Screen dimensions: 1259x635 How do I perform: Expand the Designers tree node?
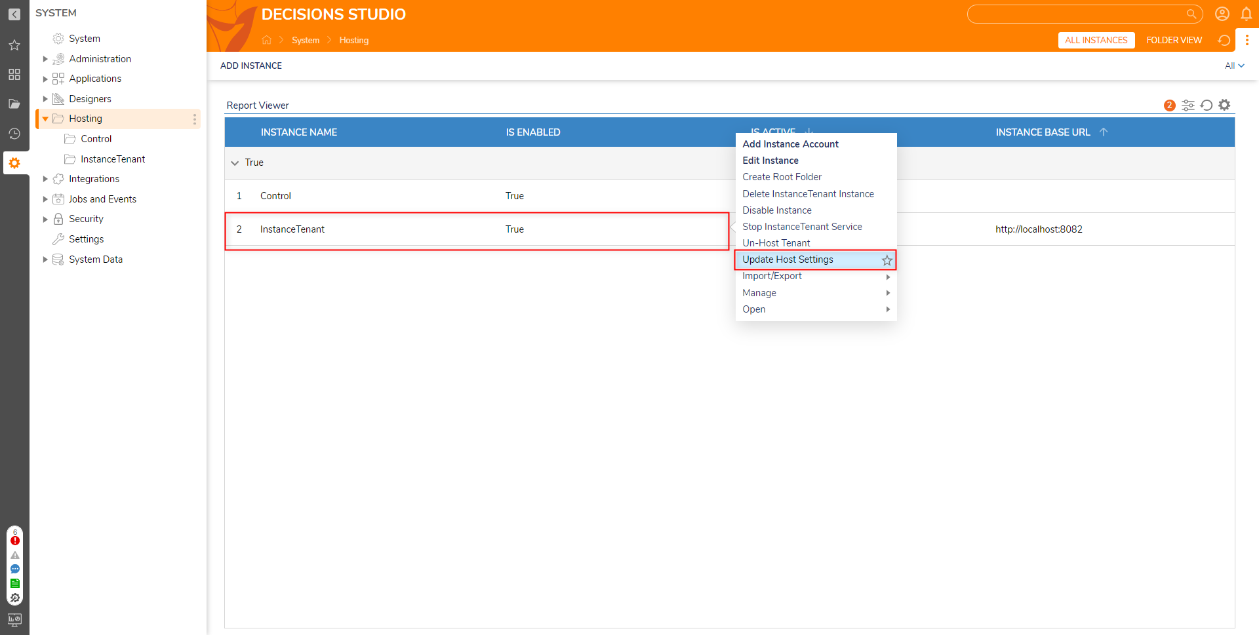point(45,99)
